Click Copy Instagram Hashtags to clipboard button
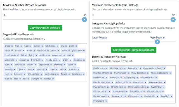The width and height of the screenshot is (179, 107). pos(134,50)
